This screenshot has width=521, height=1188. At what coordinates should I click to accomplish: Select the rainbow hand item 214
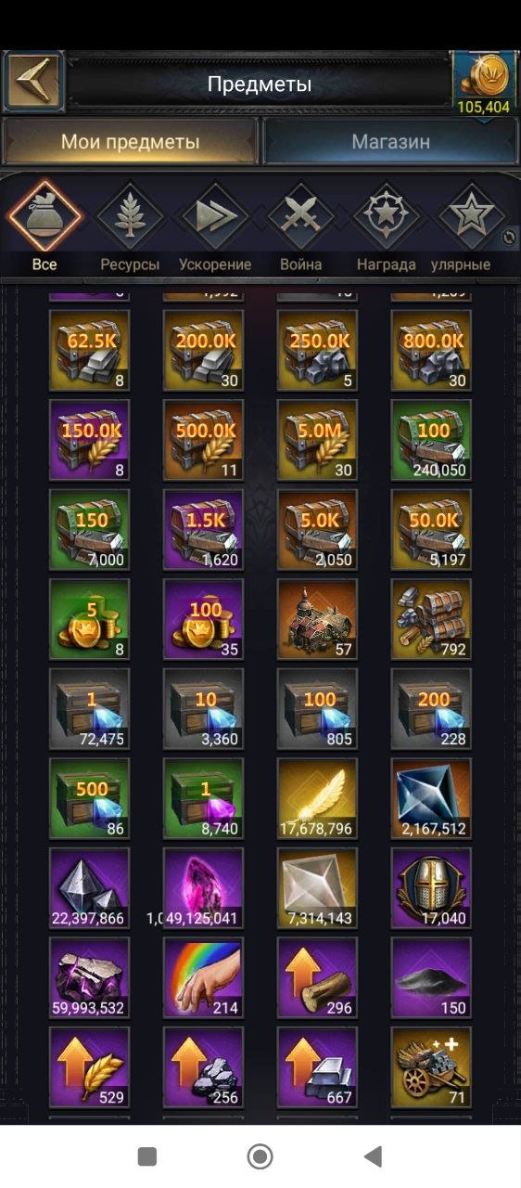click(203, 978)
